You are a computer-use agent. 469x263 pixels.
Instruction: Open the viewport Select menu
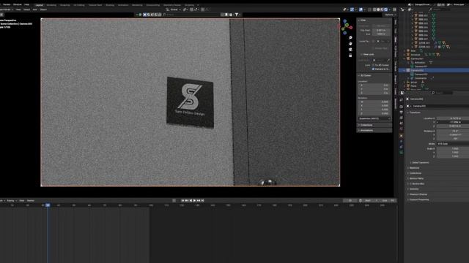(26, 9)
